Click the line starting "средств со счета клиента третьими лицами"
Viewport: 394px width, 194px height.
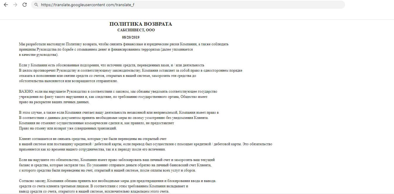click(103, 186)
